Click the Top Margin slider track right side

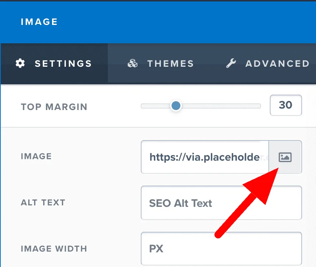[x=221, y=106]
